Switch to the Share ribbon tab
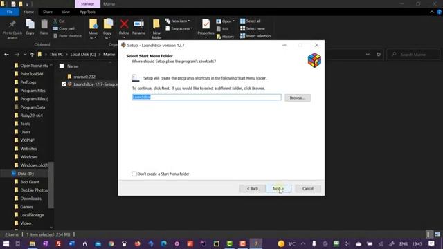 click(x=48, y=12)
